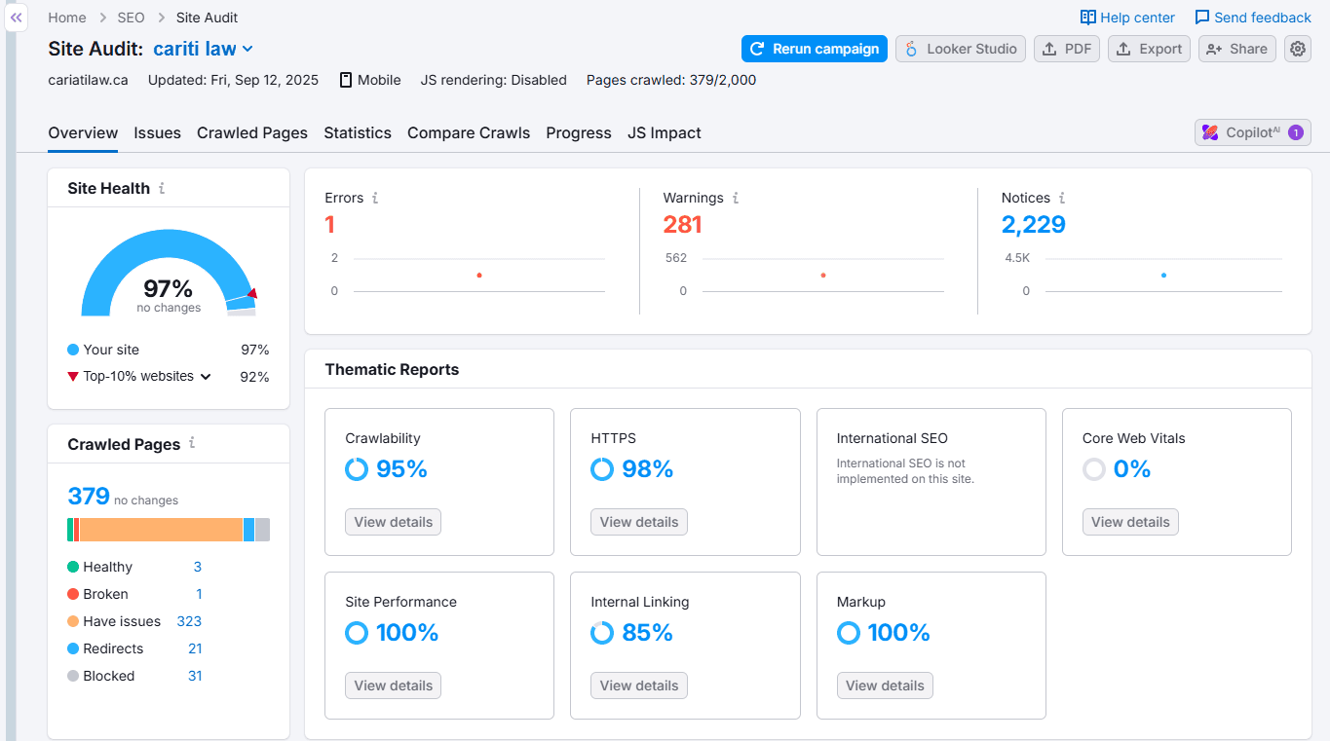Click the Crawlability 95% score
The width and height of the screenshot is (1330, 741).
[402, 469]
